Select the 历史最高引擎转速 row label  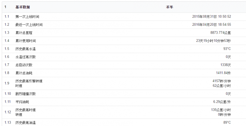[x=29, y=81]
